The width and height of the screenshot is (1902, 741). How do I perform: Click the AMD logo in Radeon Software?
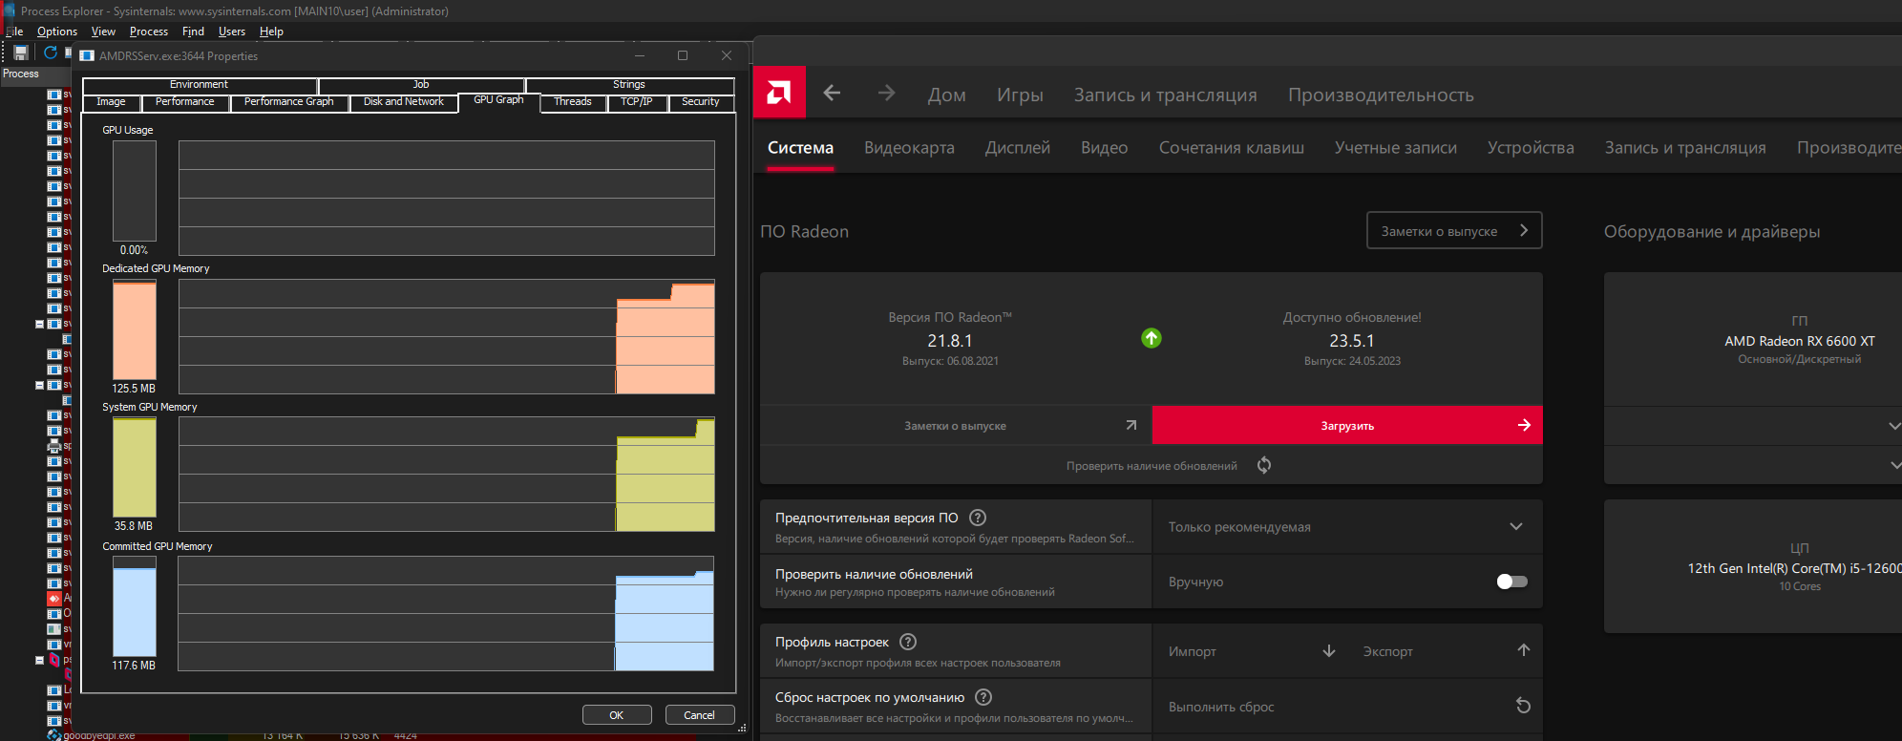[x=779, y=93]
